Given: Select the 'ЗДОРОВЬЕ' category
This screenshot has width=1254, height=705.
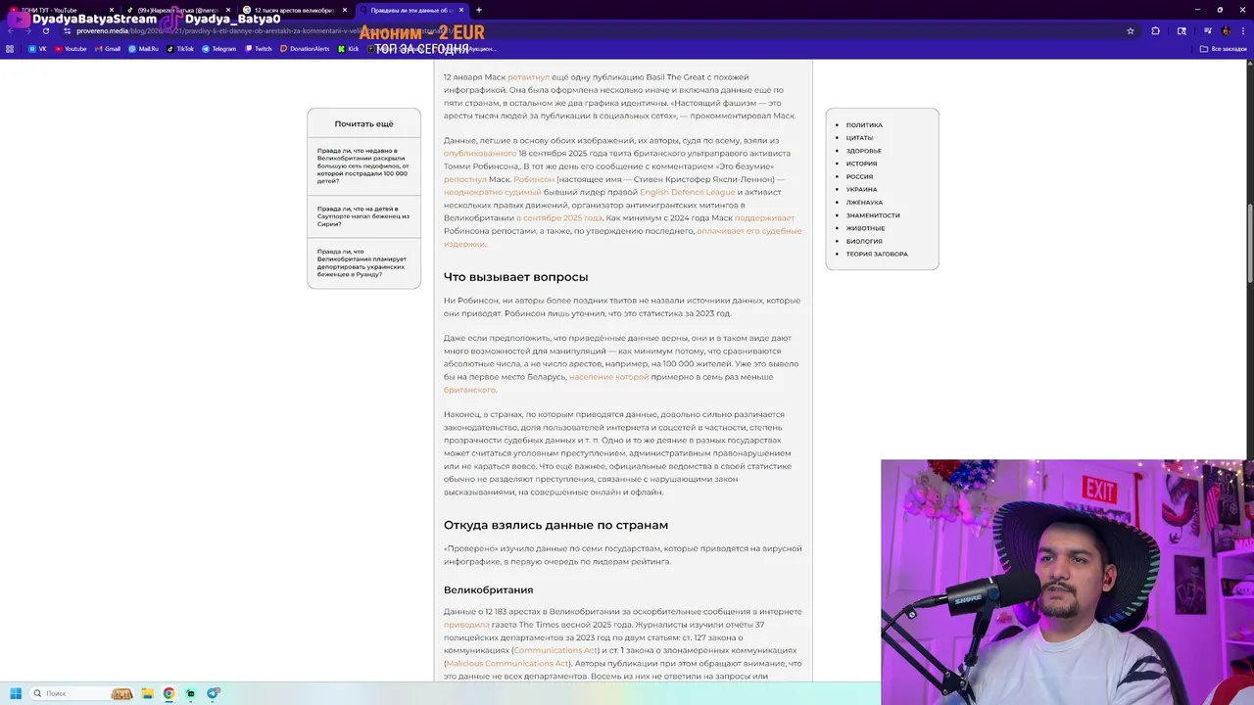Looking at the screenshot, I should 864,151.
